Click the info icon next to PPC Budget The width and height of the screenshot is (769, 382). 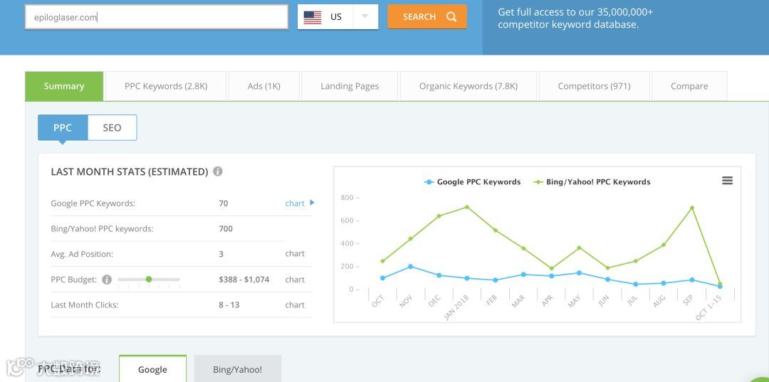coord(106,280)
